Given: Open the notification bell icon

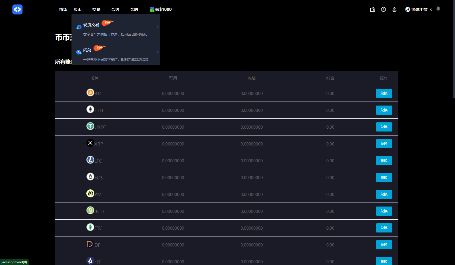Looking at the screenshot, I should (x=438, y=9).
